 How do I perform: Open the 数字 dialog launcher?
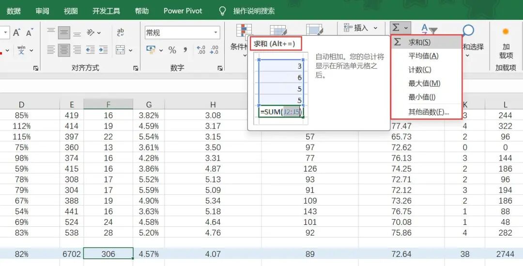coord(220,68)
